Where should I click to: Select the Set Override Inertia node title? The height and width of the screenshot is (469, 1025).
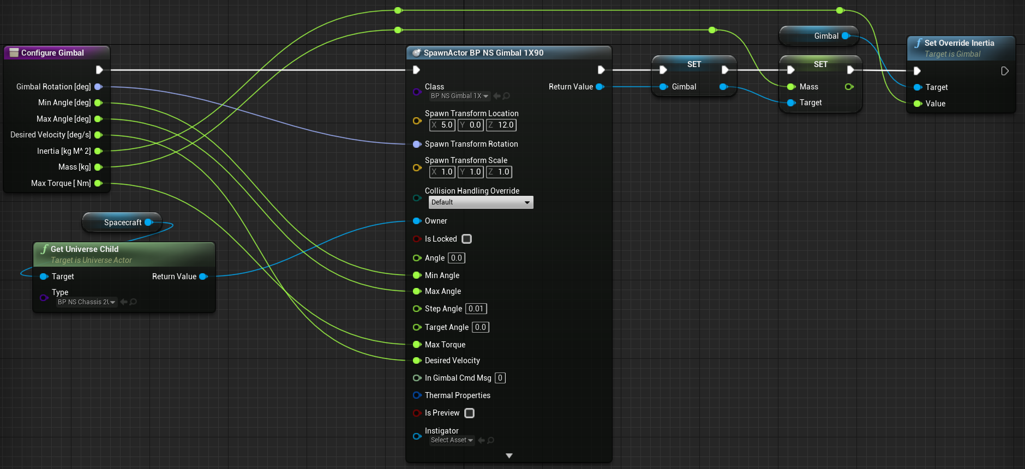coord(959,43)
